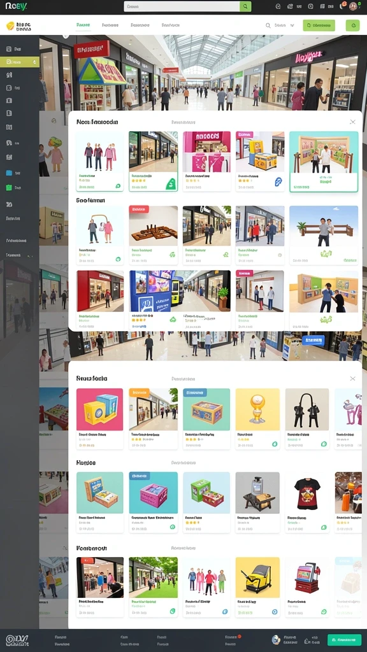Click the small green square button beside the wide green button
Screen dimensions: 367x652
coord(353,25)
